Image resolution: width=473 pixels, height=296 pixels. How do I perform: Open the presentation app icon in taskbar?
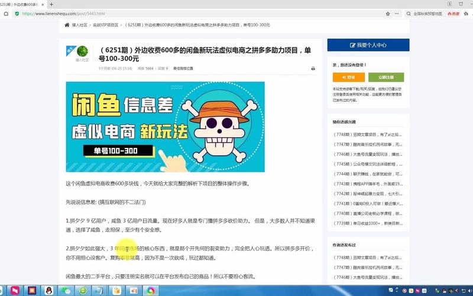[134, 291]
